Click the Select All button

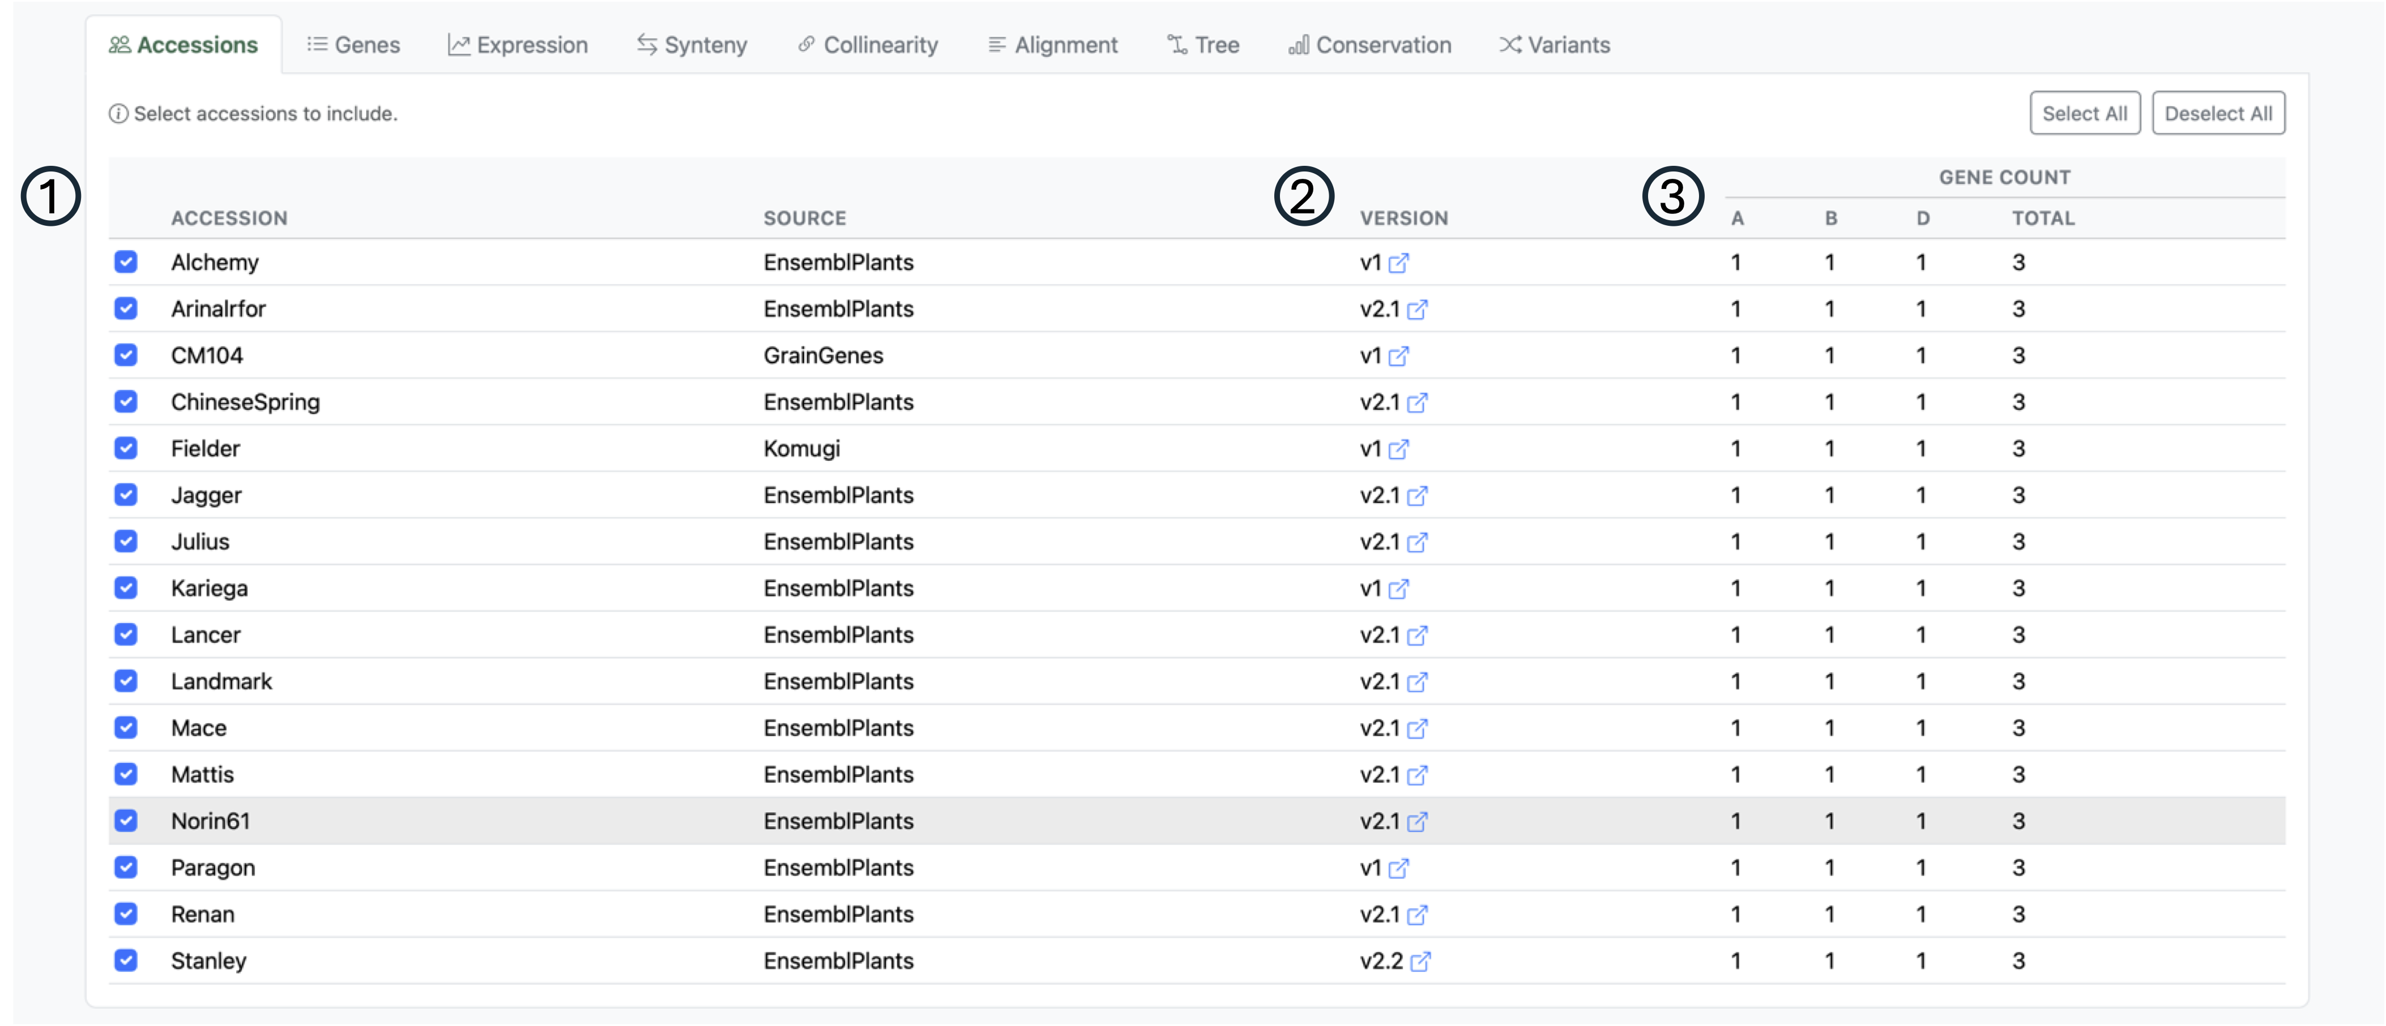tap(2085, 113)
